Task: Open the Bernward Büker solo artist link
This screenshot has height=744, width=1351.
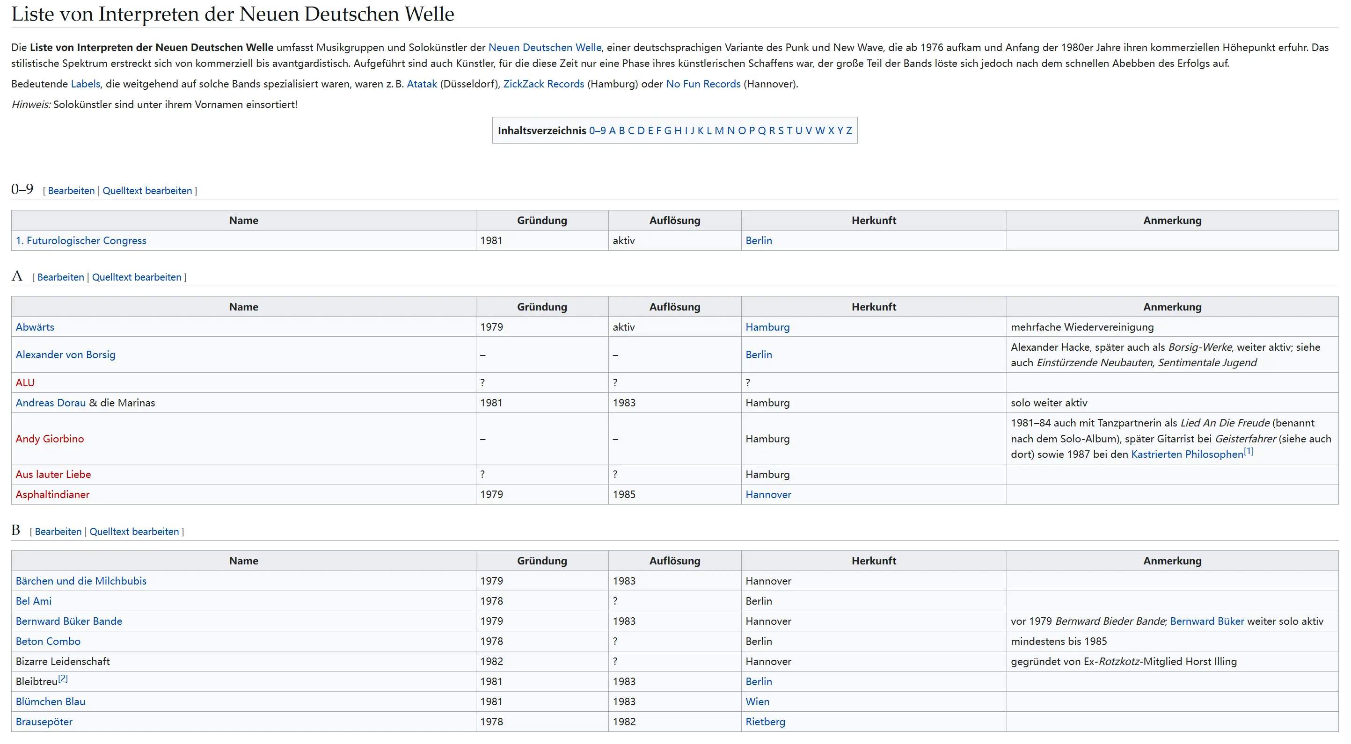Action: coord(1207,621)
